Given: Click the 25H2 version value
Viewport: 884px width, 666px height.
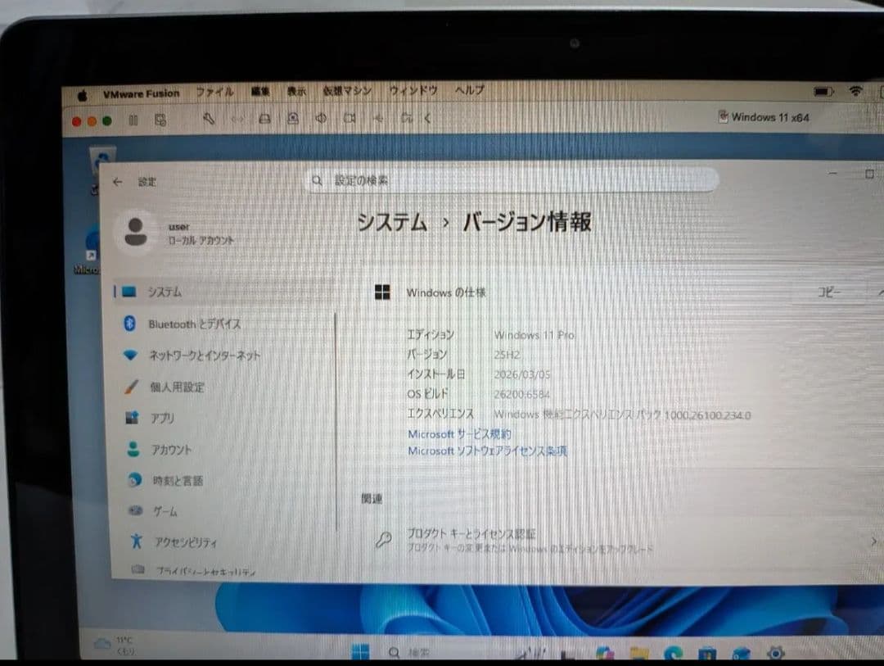Looking at the screenshot, I should pos(507,355).
